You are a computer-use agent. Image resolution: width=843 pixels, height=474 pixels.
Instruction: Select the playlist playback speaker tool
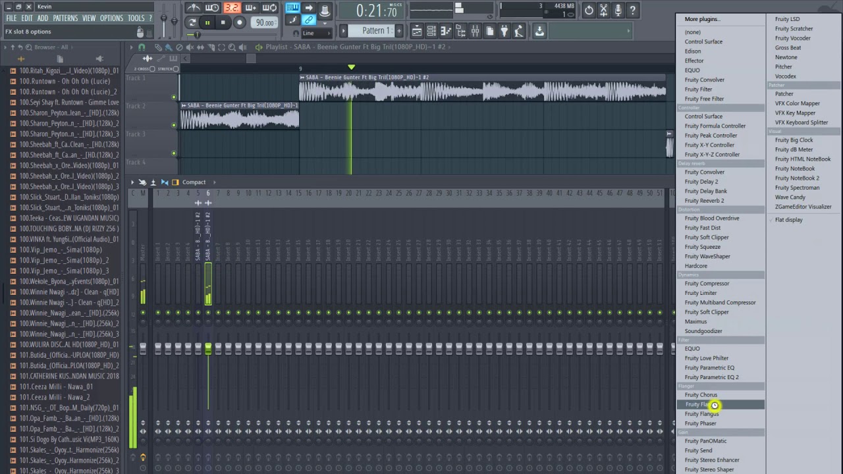pos(242,47)
